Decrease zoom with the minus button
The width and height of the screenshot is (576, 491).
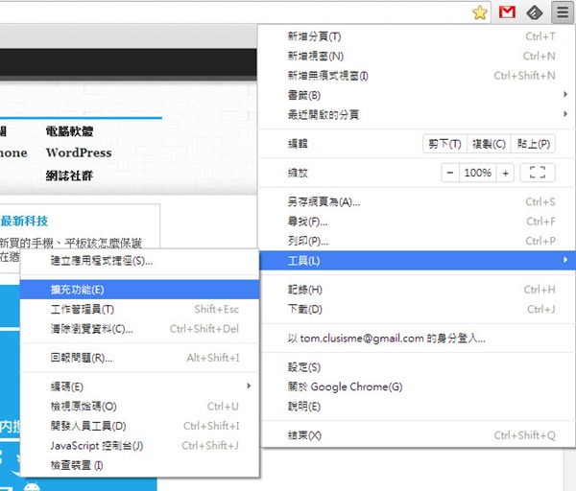pos(450,173)
